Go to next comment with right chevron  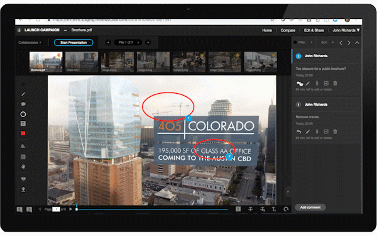tap(349, 43)
